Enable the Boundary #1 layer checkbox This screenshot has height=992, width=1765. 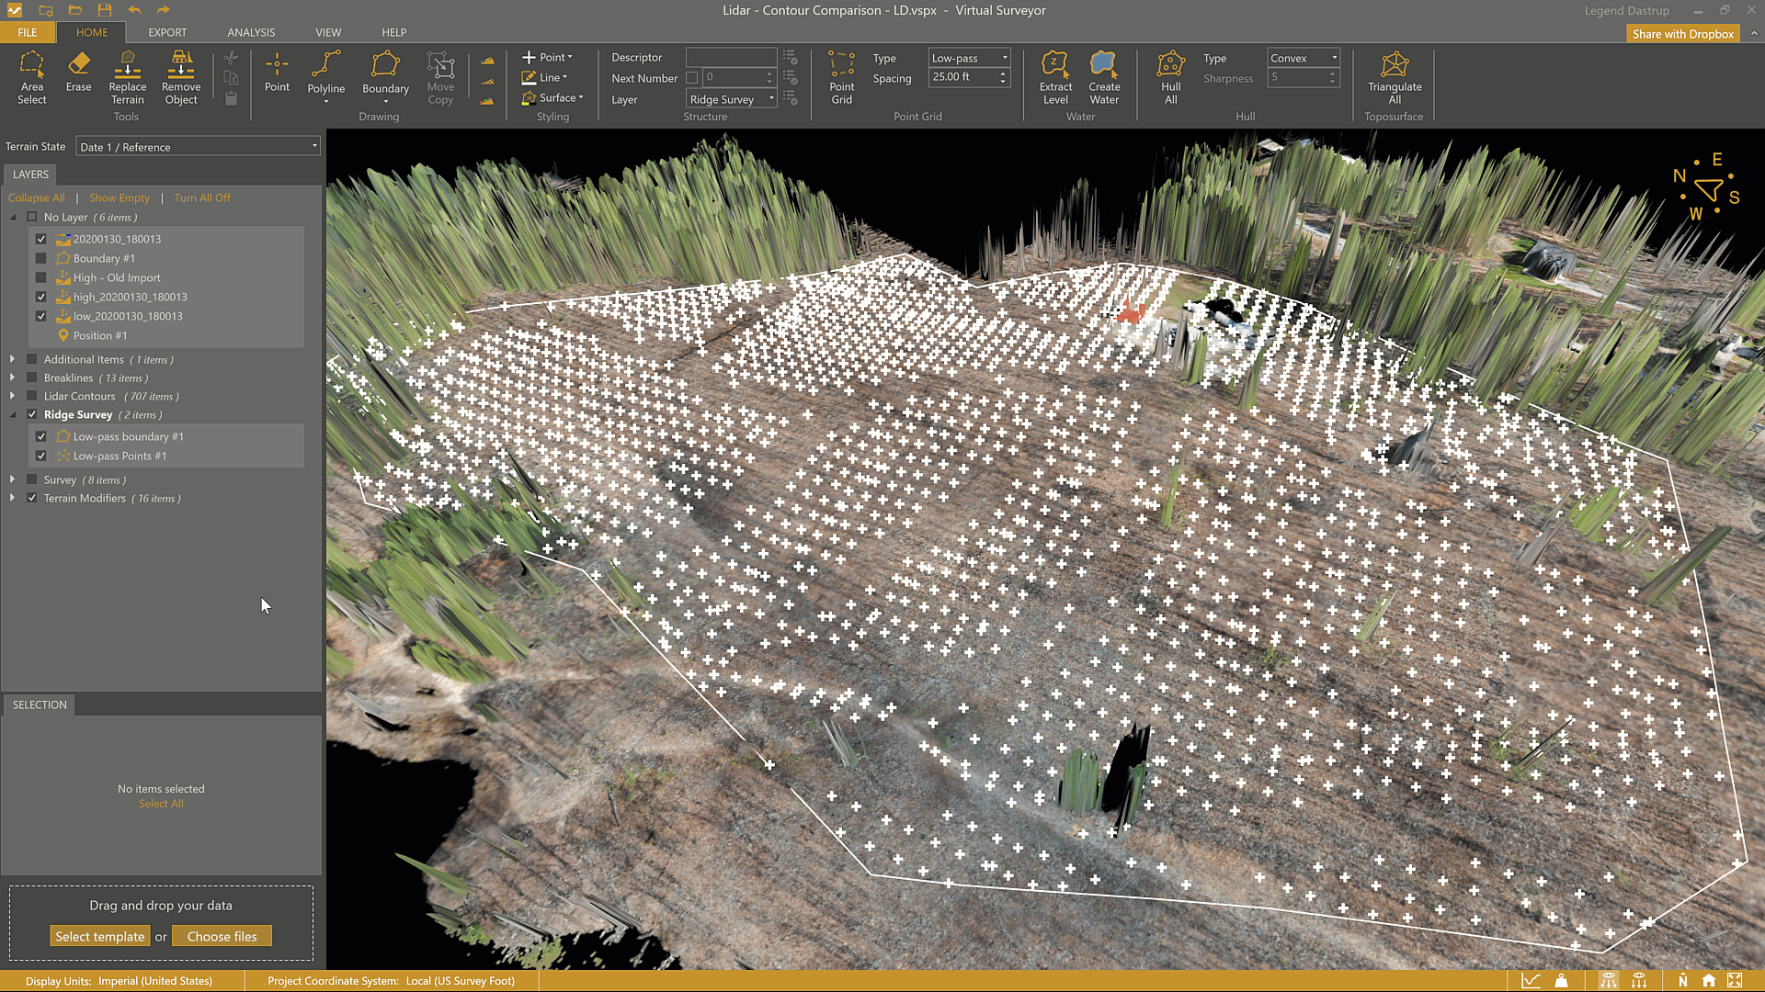pyautogui.click(x=40, y=259)
